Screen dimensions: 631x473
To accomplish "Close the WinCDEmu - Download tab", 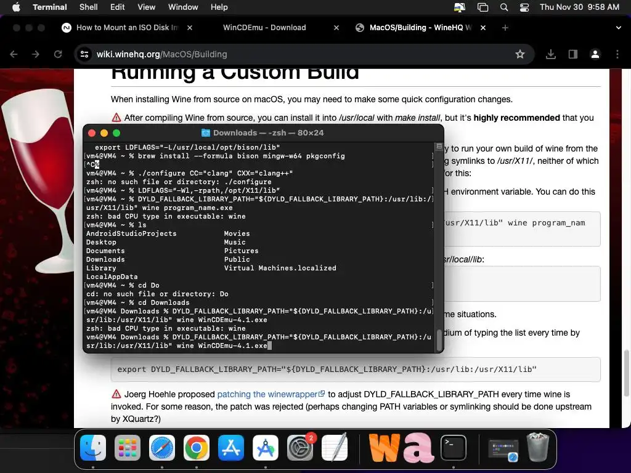I will click(336, 28).
